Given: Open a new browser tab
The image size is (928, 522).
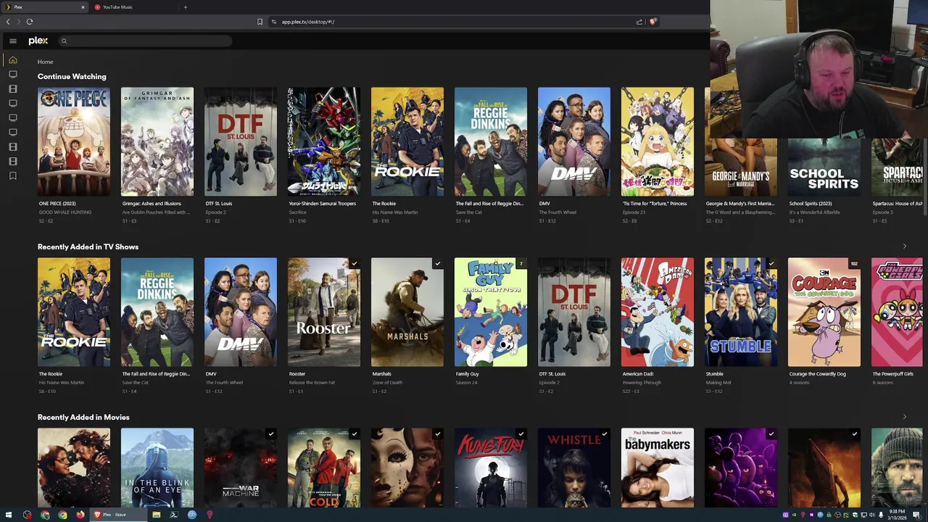Looking at the screenshot, I should tap(185, 7).
